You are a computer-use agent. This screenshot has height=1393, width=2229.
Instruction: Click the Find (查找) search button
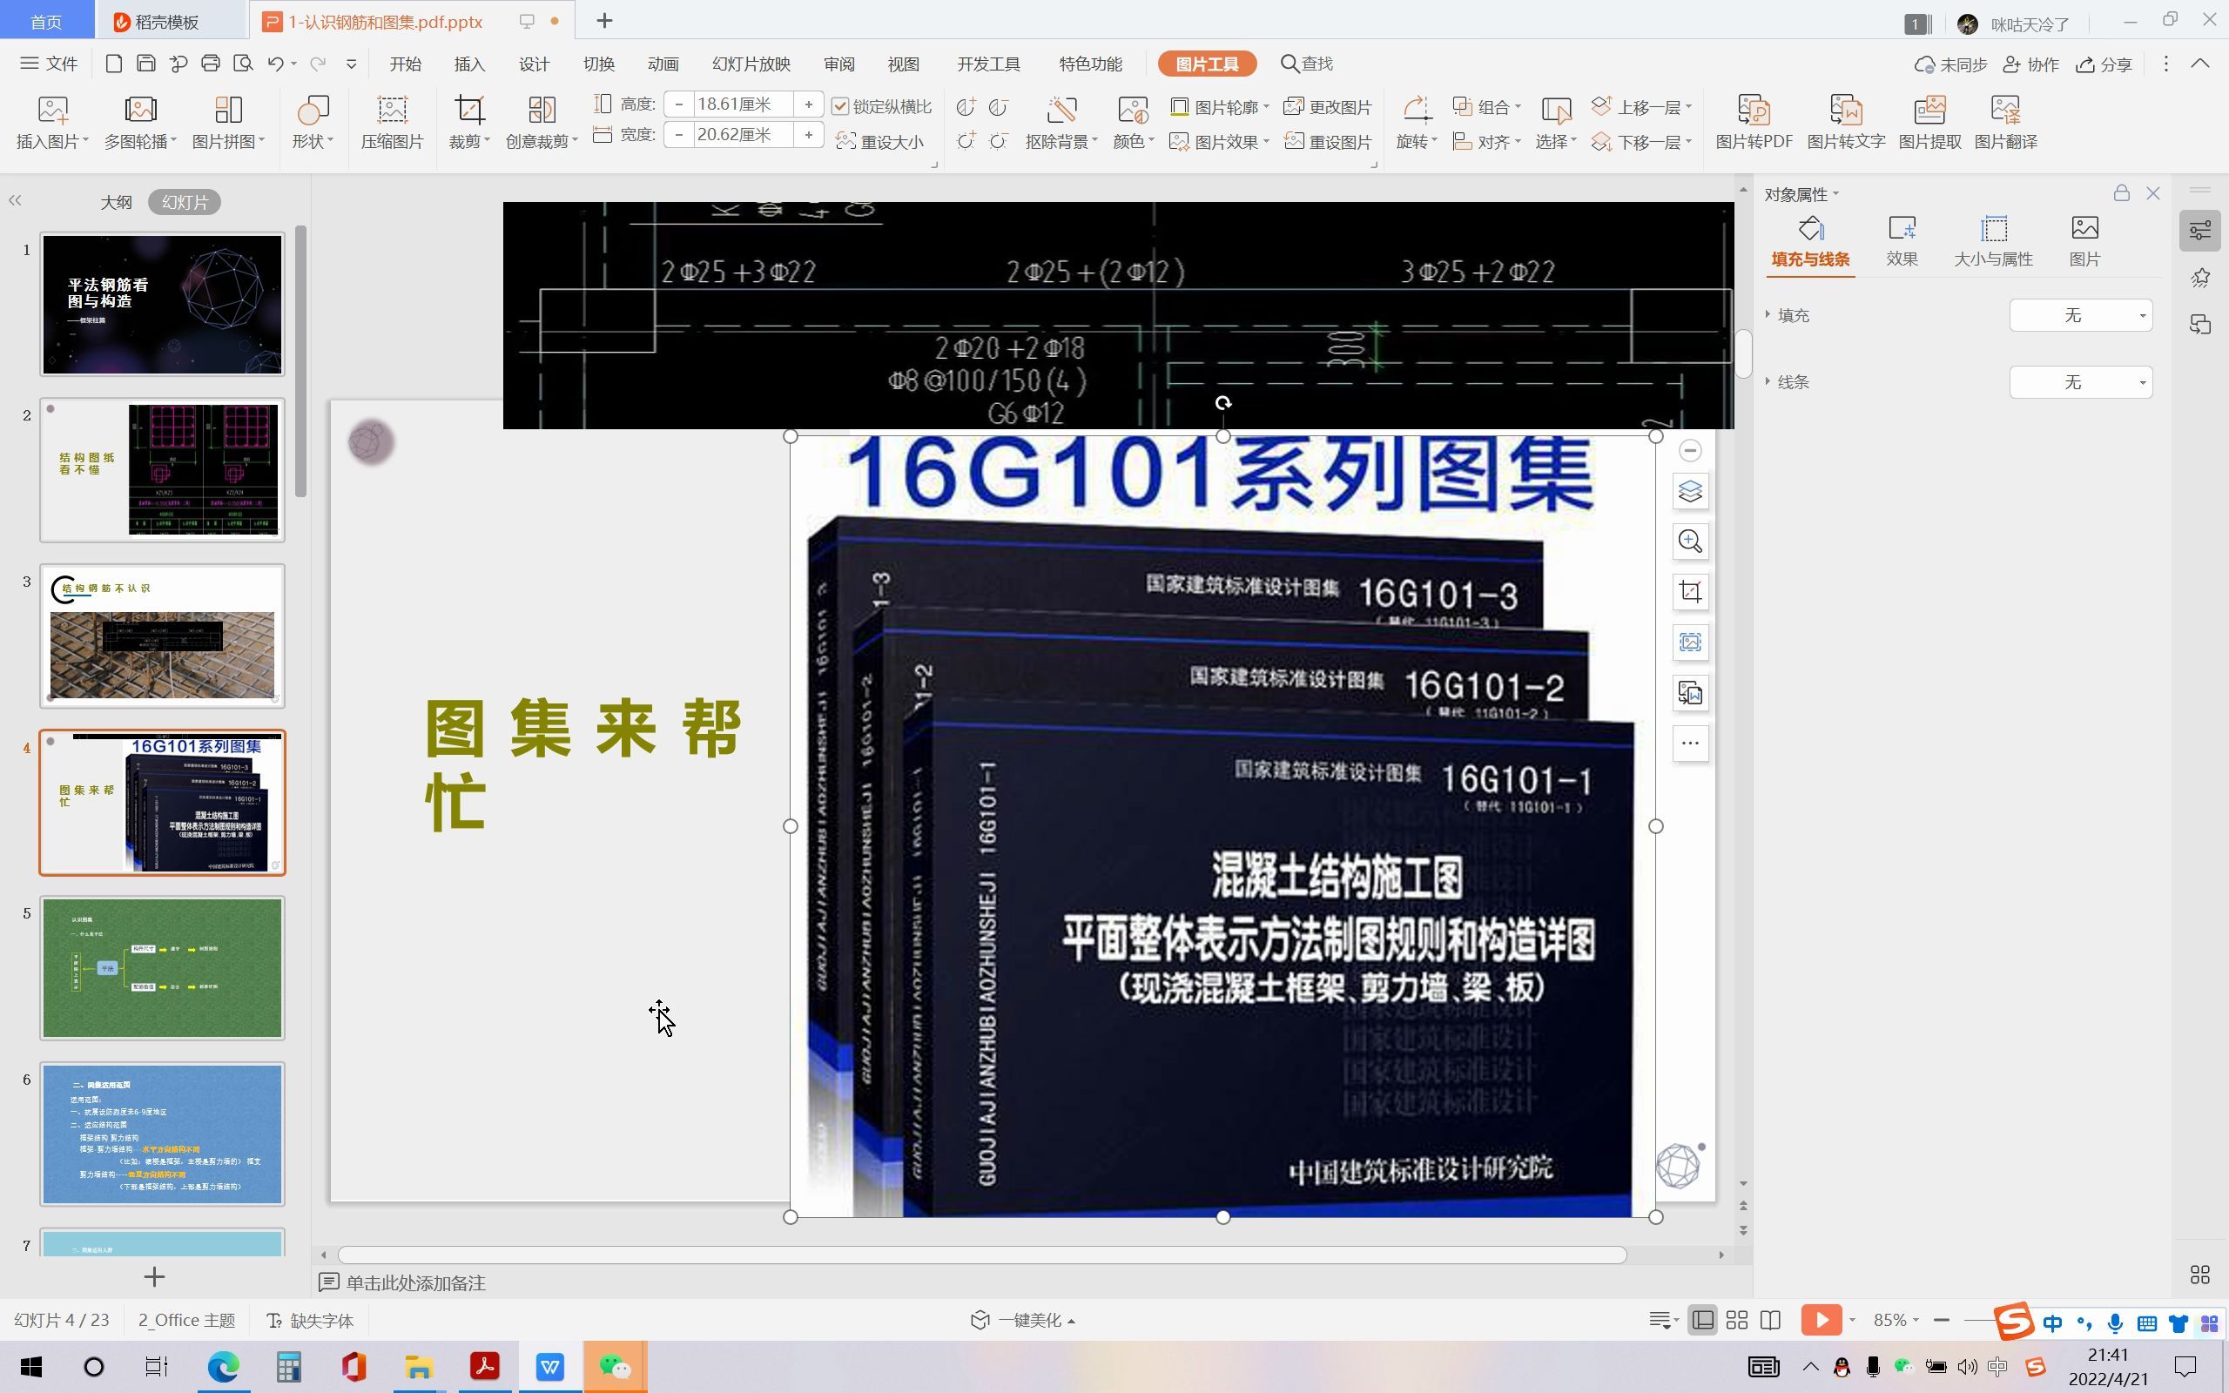[x=1307, y=64]
